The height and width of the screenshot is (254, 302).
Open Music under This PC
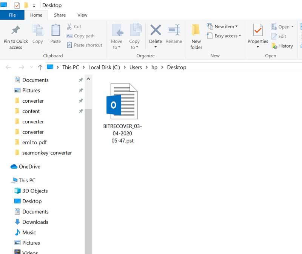[x=29, y=232]
